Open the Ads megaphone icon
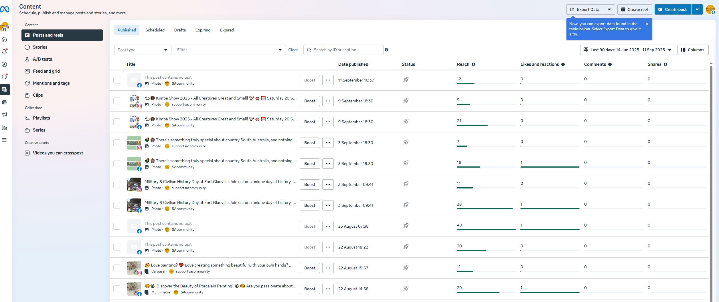The image size is (719, 302). [x=5, y=115]
